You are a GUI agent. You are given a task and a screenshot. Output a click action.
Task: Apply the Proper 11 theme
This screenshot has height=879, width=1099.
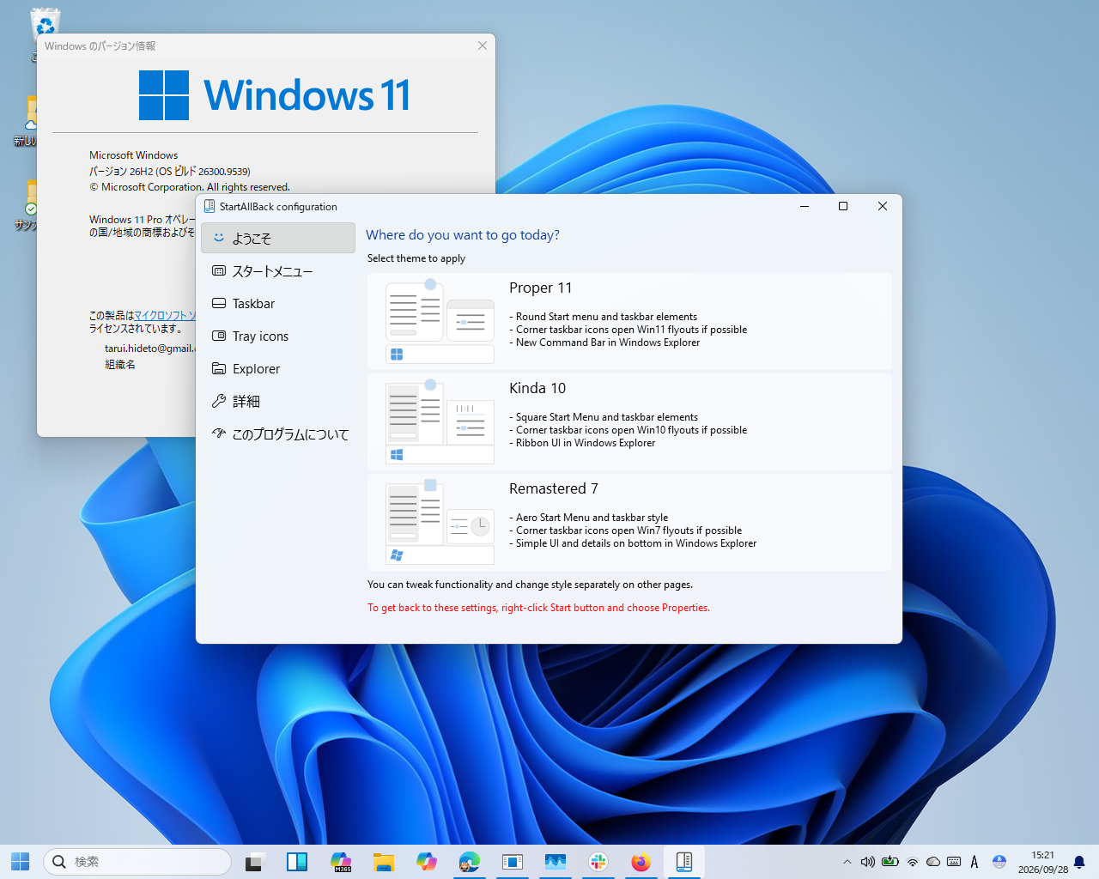pyautogui.click(x=629, y=321)
